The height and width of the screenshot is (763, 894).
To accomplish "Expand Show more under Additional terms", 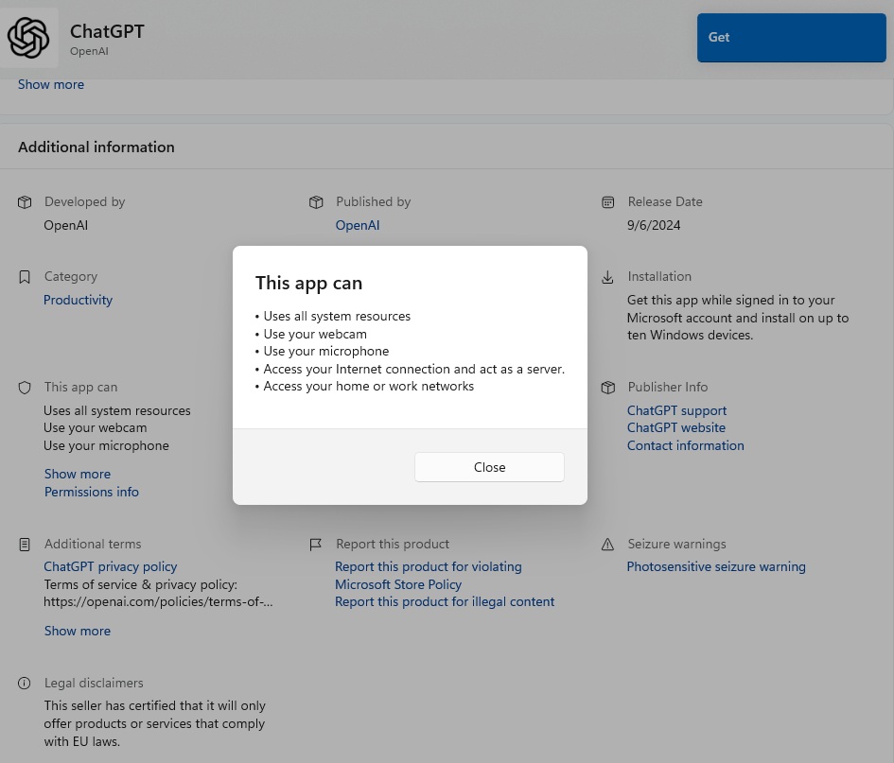I will [78, 631].
